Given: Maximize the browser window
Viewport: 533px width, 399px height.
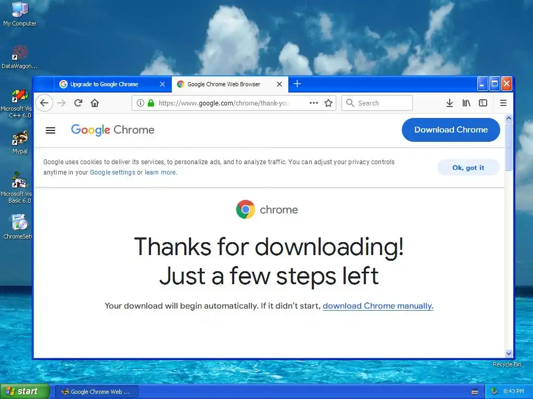Looking at the screenshot, I should [x=494, y=84].
